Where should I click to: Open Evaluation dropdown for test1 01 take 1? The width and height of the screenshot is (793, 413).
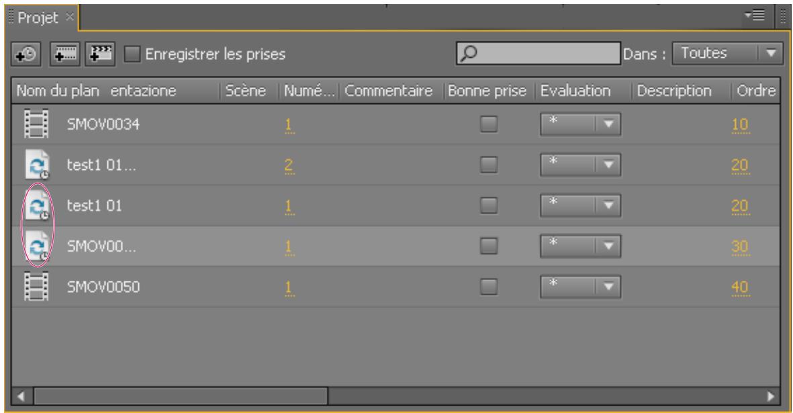pyautogui.click(x=581, y=205)
